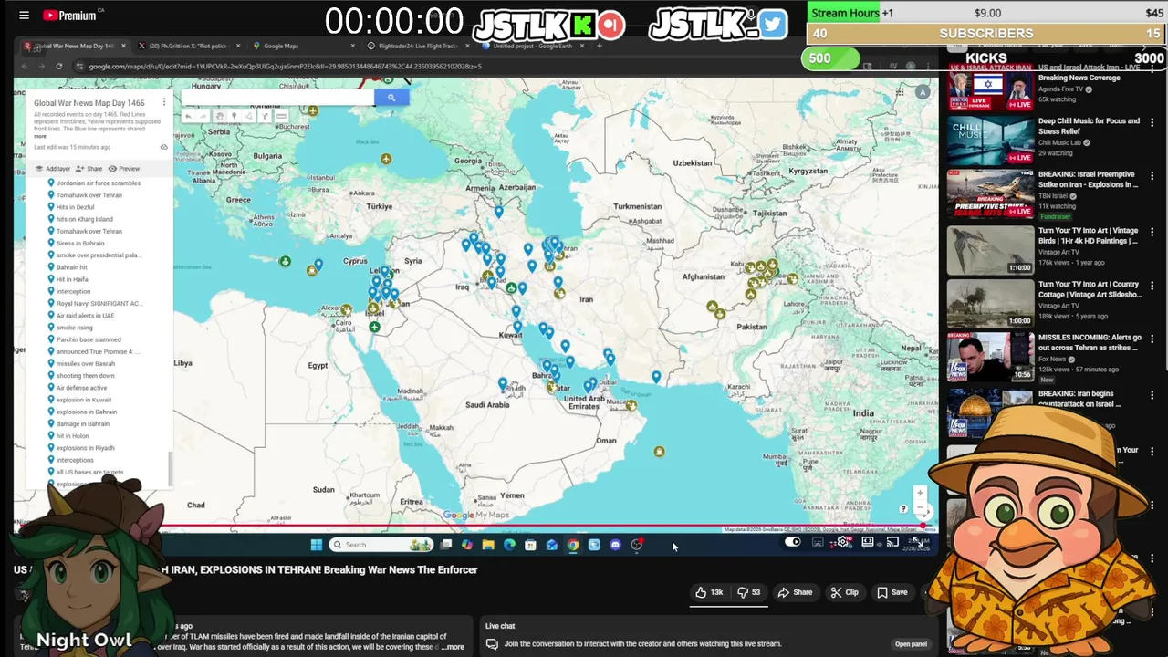Select 'Jordanian air force scrambles' entry
Image resolution: width=1168 pixels, height=657 pixels.
tap(99, 182)
